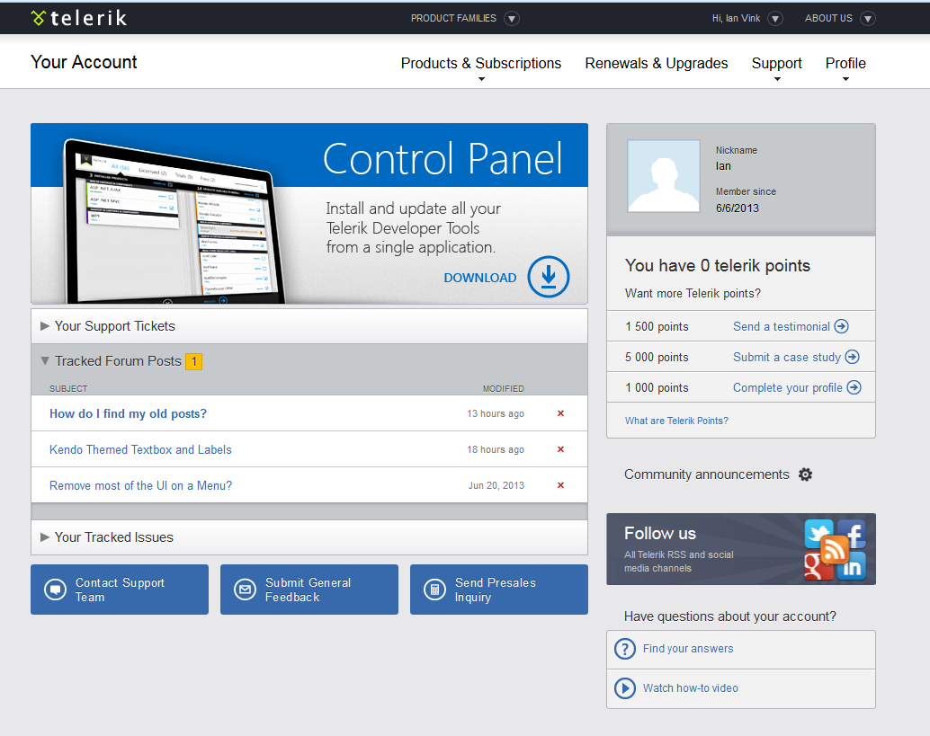
Task: Click Submit a case study link
Action: pyautogui.click(x=786, y=358)
